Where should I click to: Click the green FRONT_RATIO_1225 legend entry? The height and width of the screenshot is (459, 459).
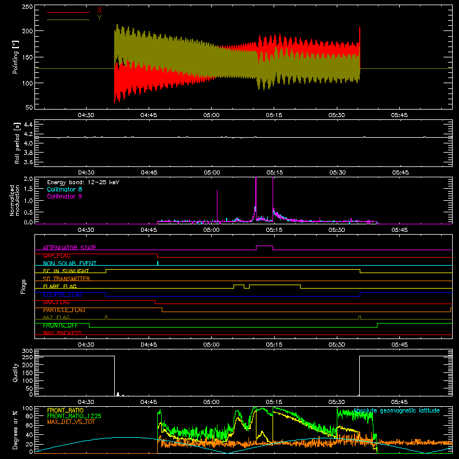(x=74, y=416)
